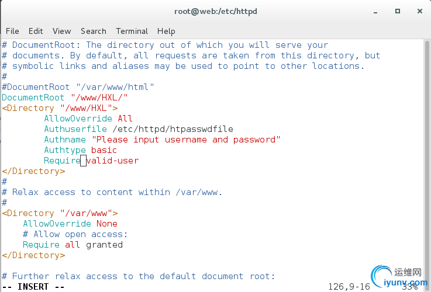This screenshot has height=292, width=431.
Task: Maximize the terminal window
Action: click(398, 11)
